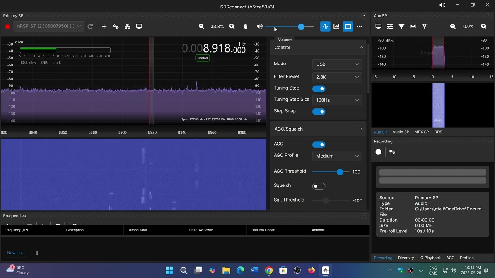Refresh the device list
Image resolution: width=495 pixels, height=278 pixels.
click(90, 26)
